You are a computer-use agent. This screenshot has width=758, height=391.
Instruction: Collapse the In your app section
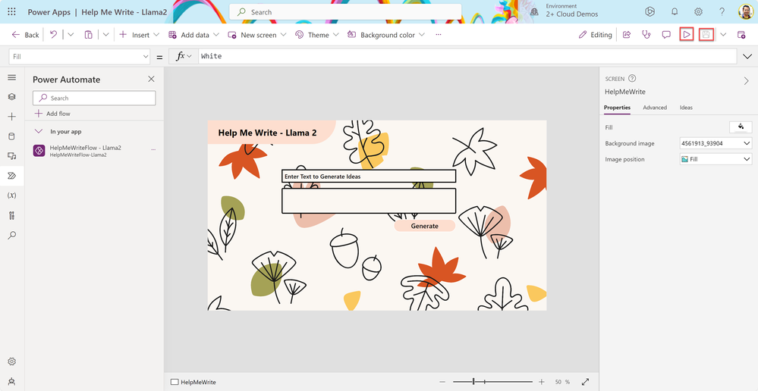[39, 131]
